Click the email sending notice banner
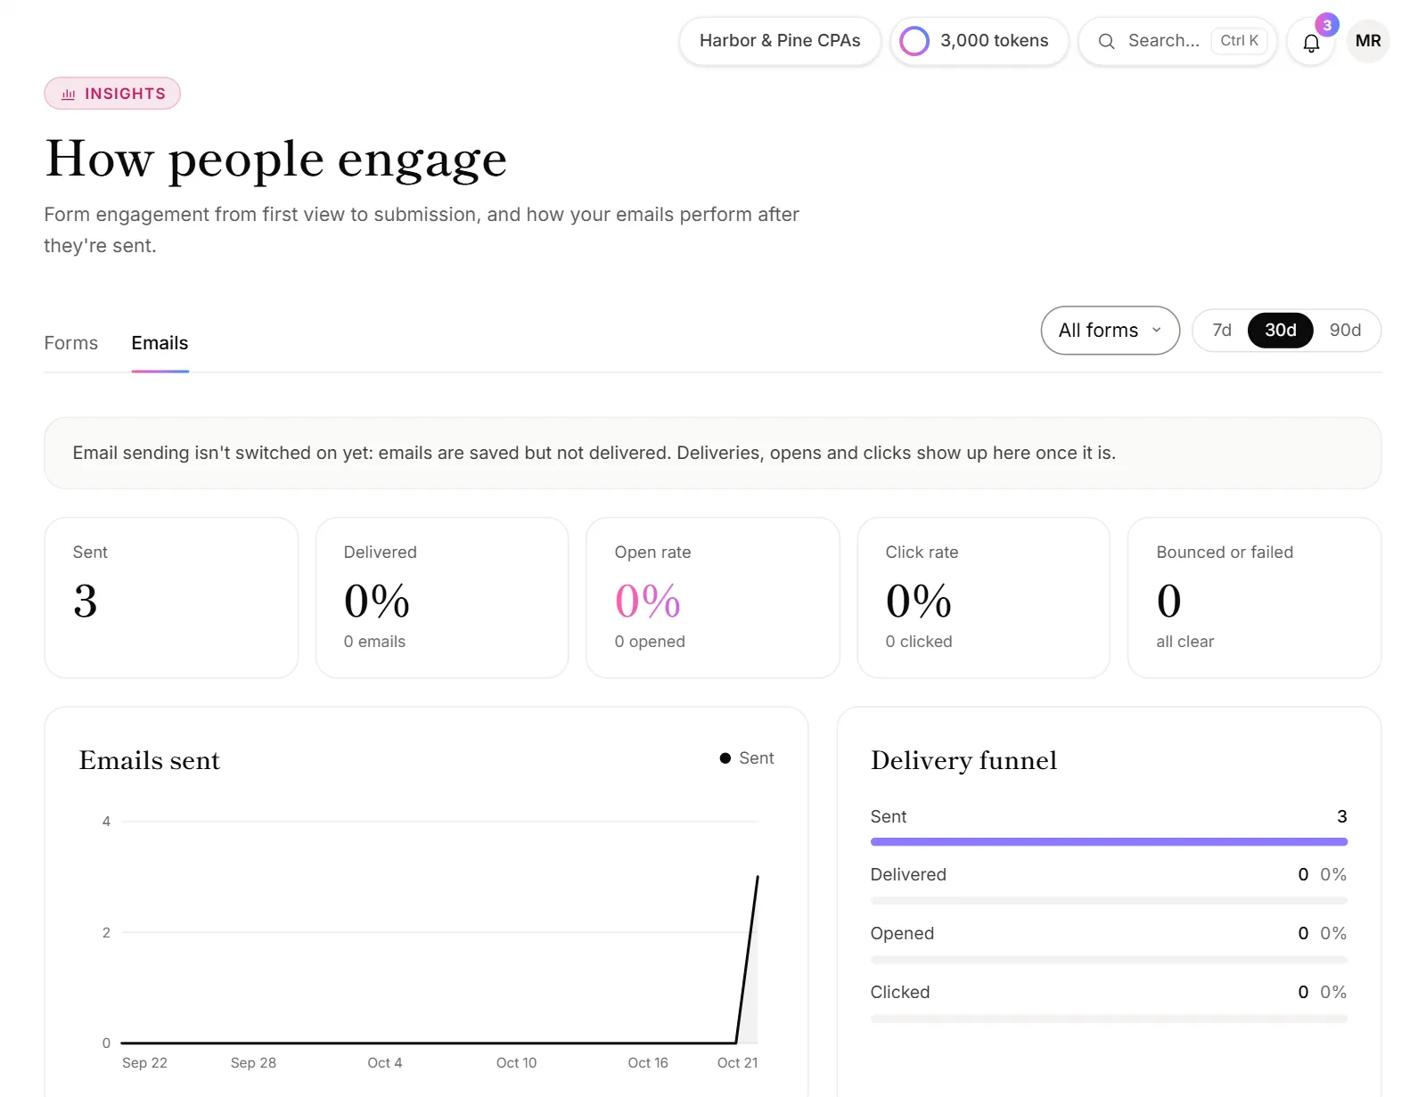Image resolution: width=1426 pixels, height=1097 pixels. 713,453
